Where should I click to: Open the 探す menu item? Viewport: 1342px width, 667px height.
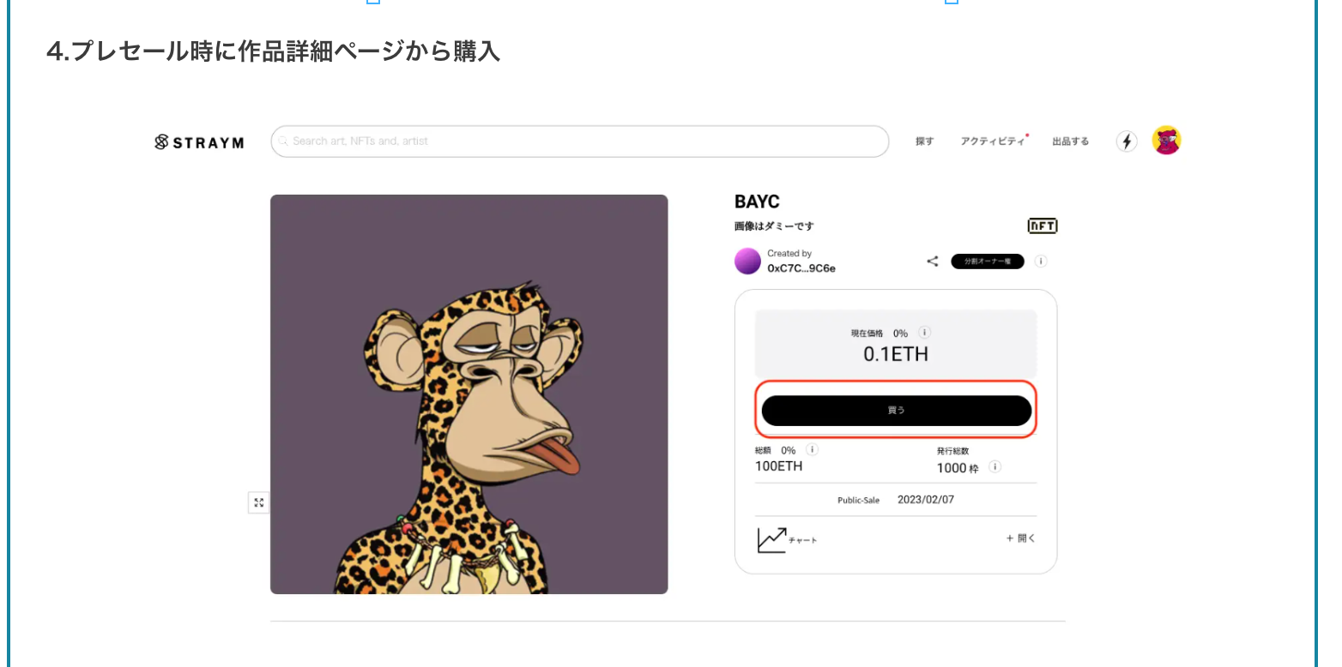click(924, 141)
